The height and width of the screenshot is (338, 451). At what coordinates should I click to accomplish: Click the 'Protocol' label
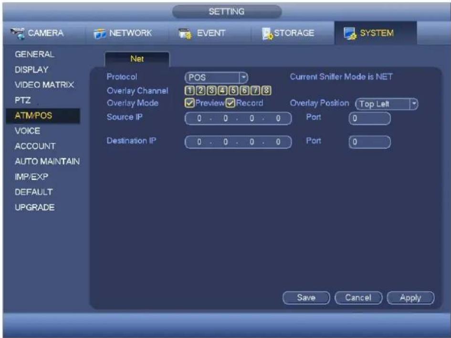click(122, 77)
